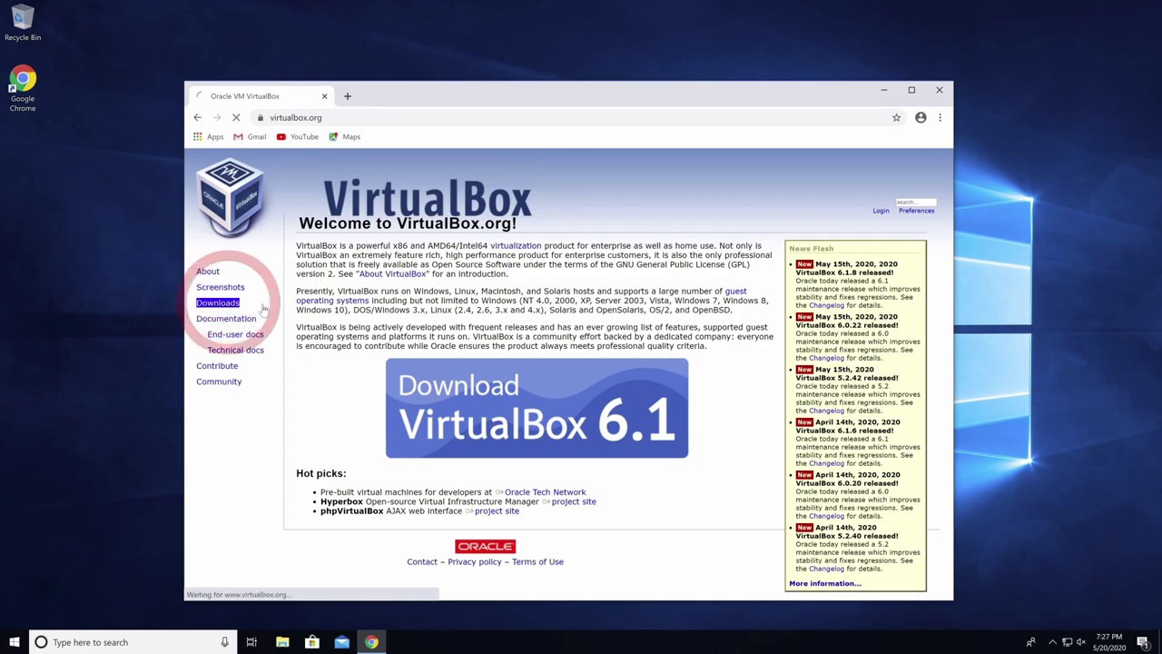Viewport: 1162px width, 654px height.
Task: Open the Windows Start menu
Action: coord(14,642)
